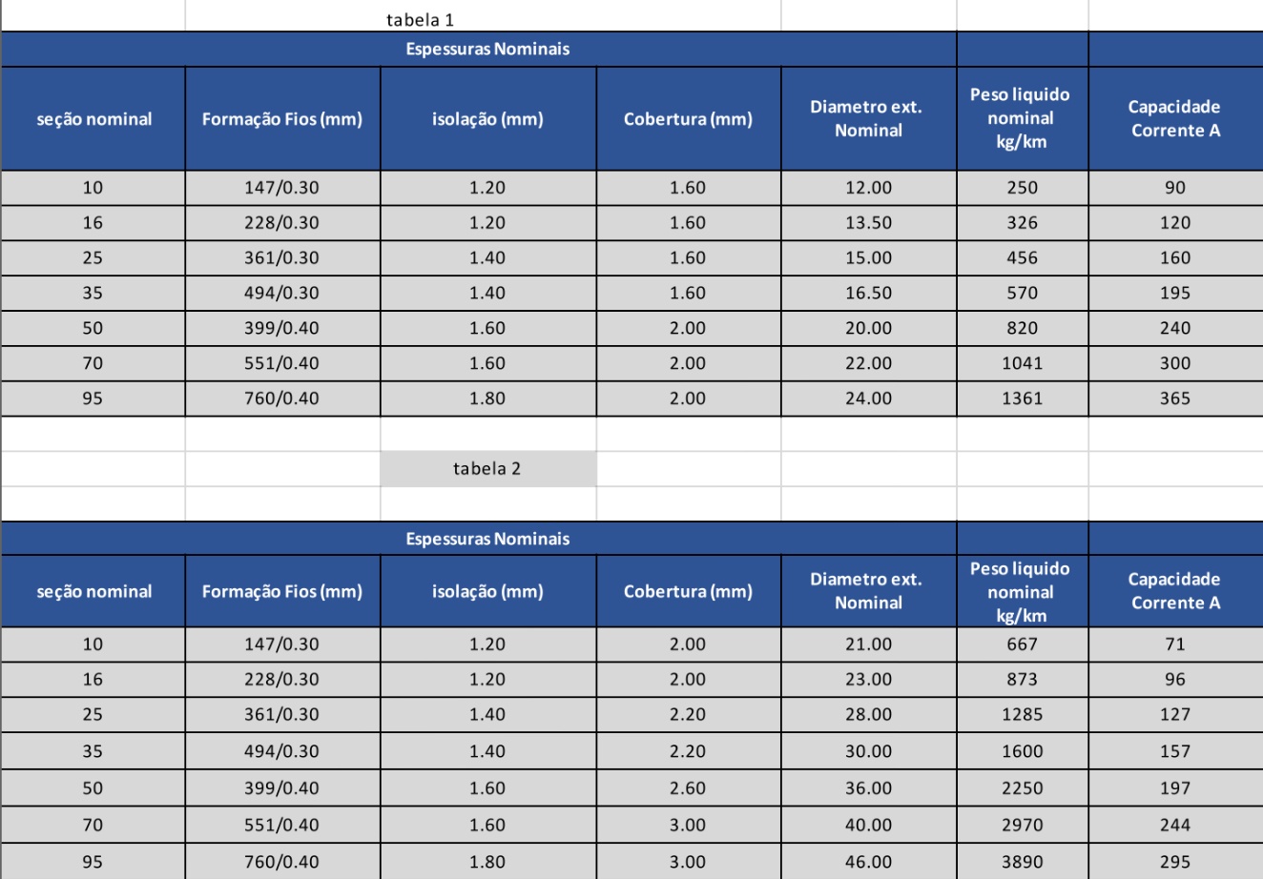This screenshot has width=1263, height=879.
Task: Click the cell with diameter value 13.50
Action: (868, 223)
